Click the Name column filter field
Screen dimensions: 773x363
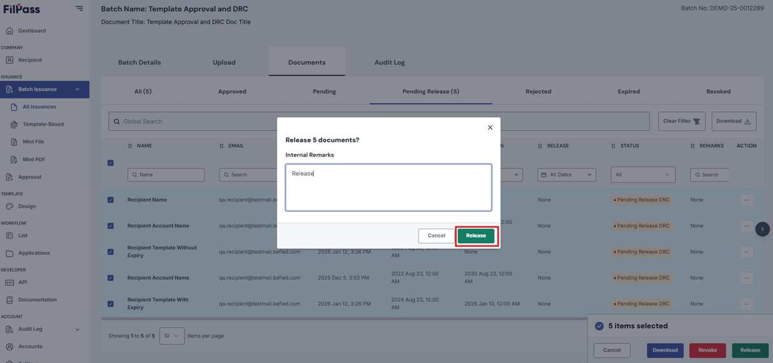pyautogui.click(x=166, y=174)
